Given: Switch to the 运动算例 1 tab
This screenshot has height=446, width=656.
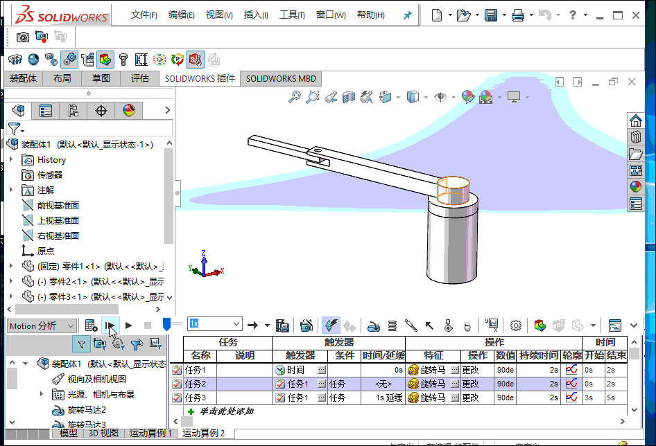Looking at the screenshot, I should (x=150, y=433).
